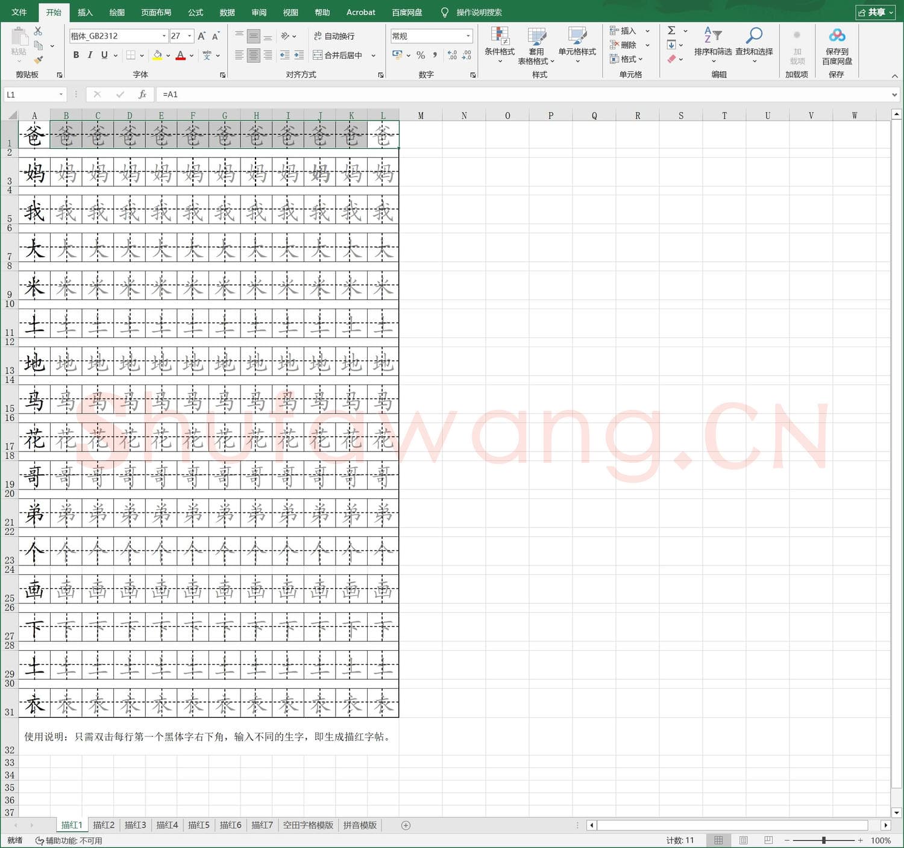
Task: Collapse the ribbon with the caret
Action: click(894, 75)
